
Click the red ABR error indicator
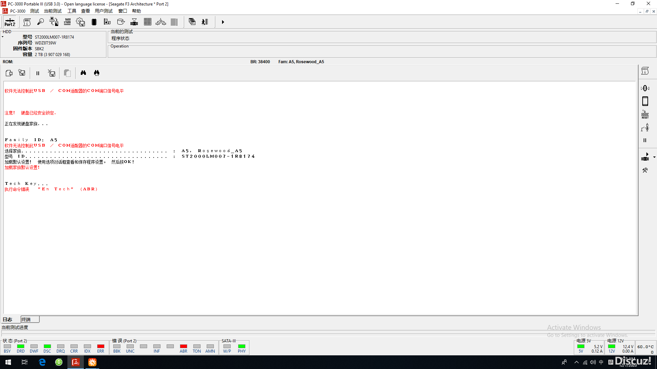pos(183,346)
